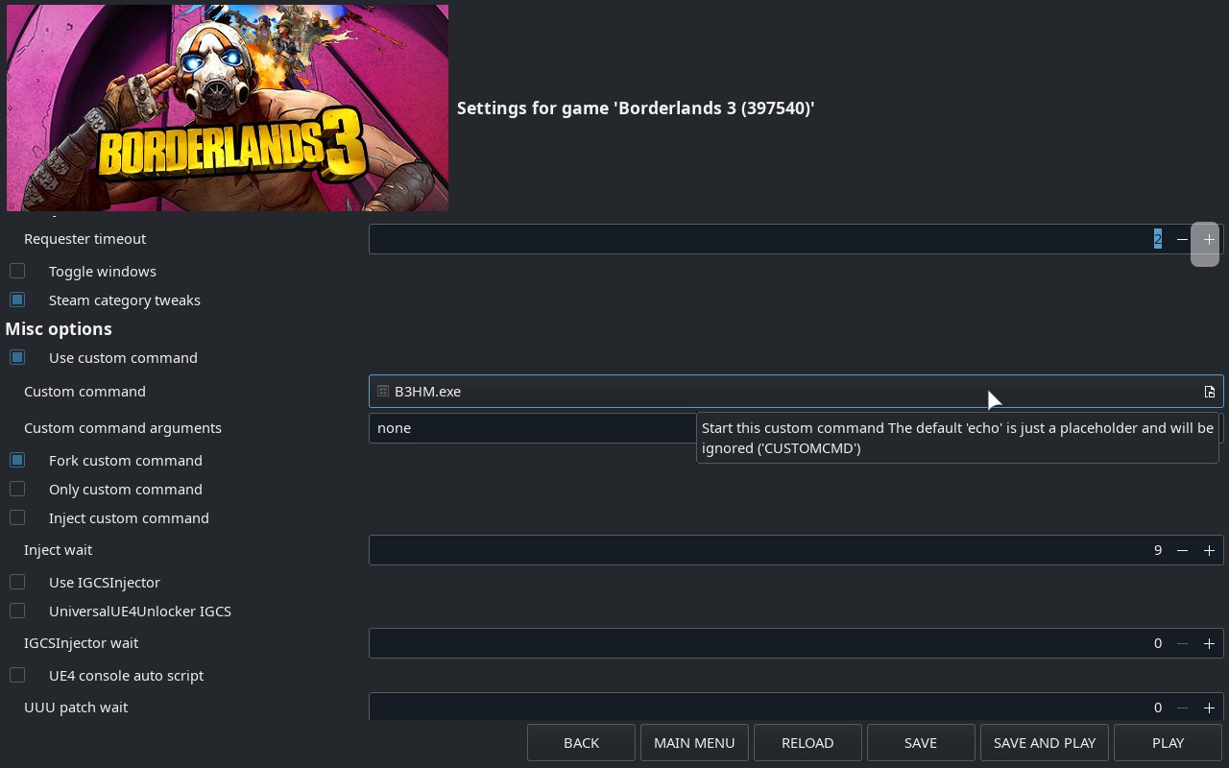Image resolution: width=1229 pixels, height=768 pixels.
Task: Click the Requester timeout number field
Action: [796, 239]
